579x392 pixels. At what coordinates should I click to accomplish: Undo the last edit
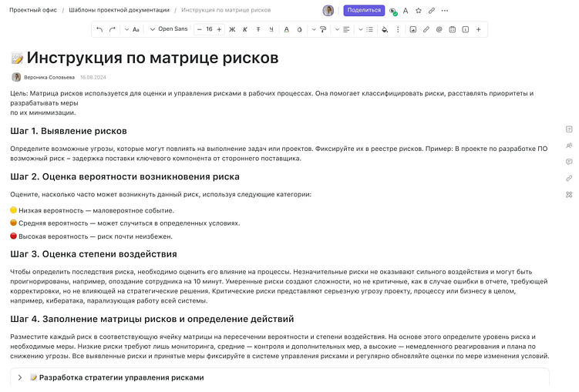pyautogui.click(x=99, y=29)
